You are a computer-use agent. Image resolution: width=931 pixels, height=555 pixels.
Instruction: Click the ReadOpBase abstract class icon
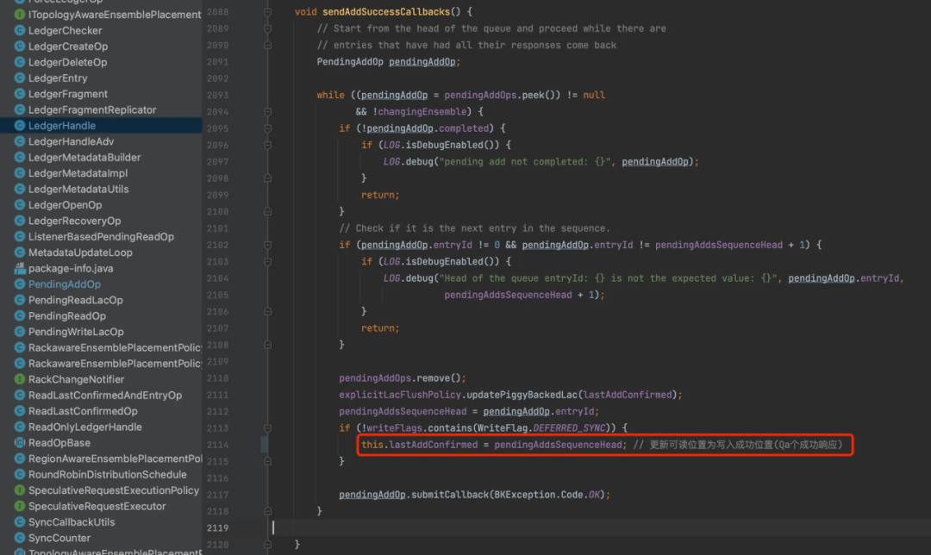[20, 443]
